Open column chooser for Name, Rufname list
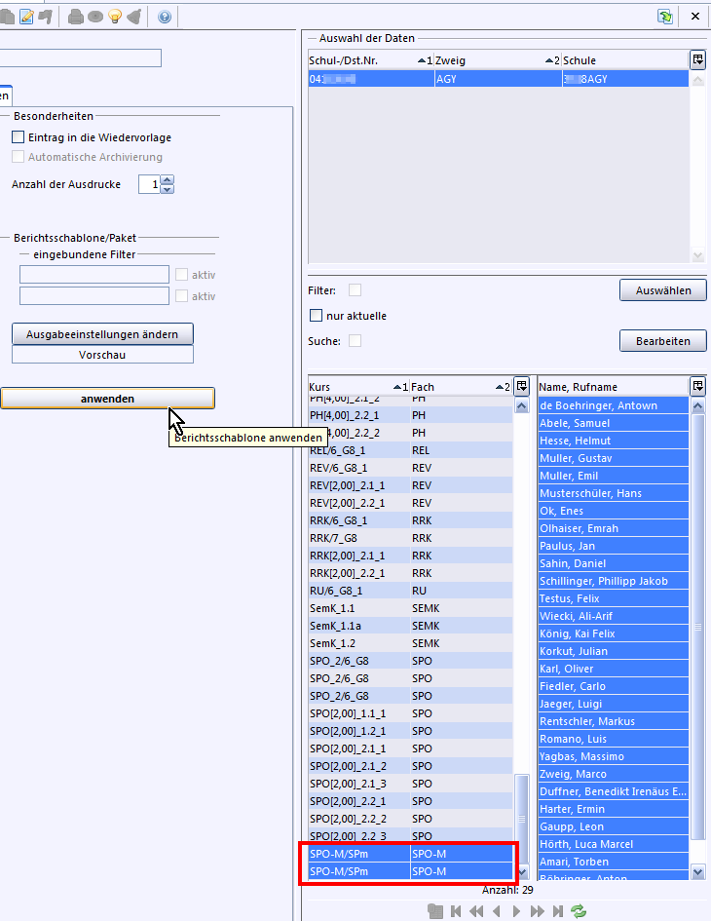Viewport: 711px width, 921px height. tap(697, 387)
